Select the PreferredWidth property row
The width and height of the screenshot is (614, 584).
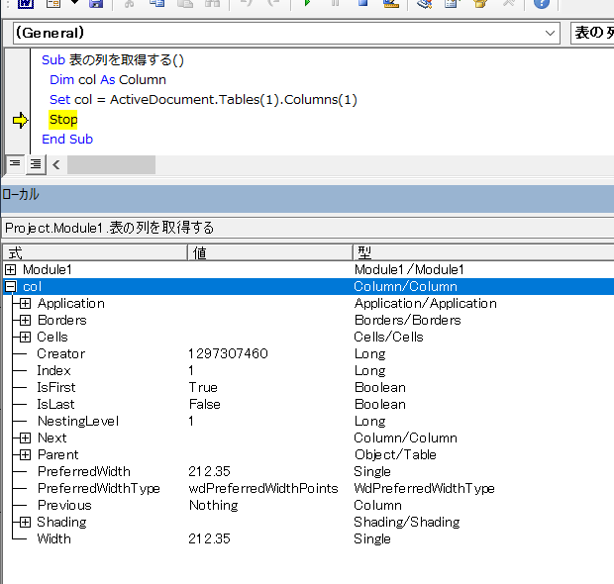point(309,472)
